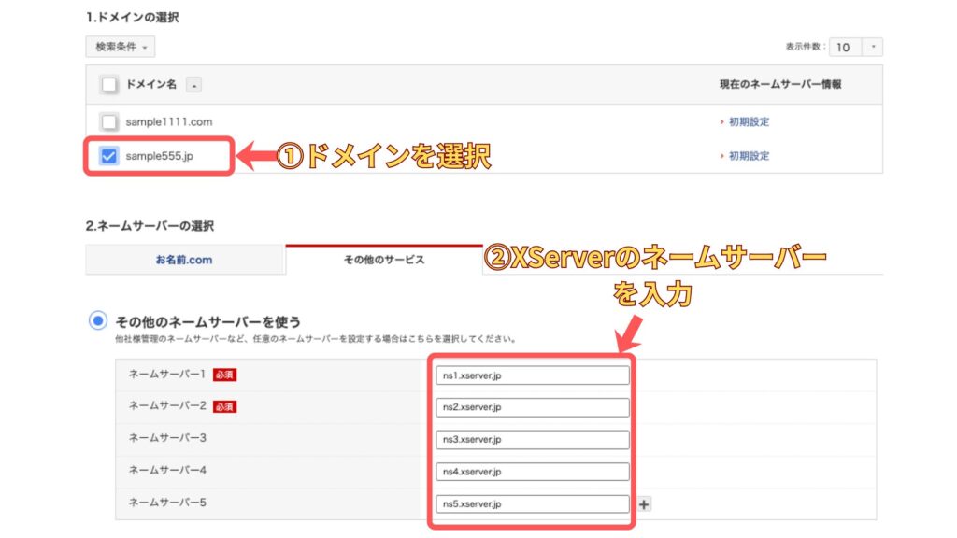This screenshot has height=538, width=957.
Task: Click the ネームサーバー2 input field
Action: pyautogui.click(x=533, y=407)
